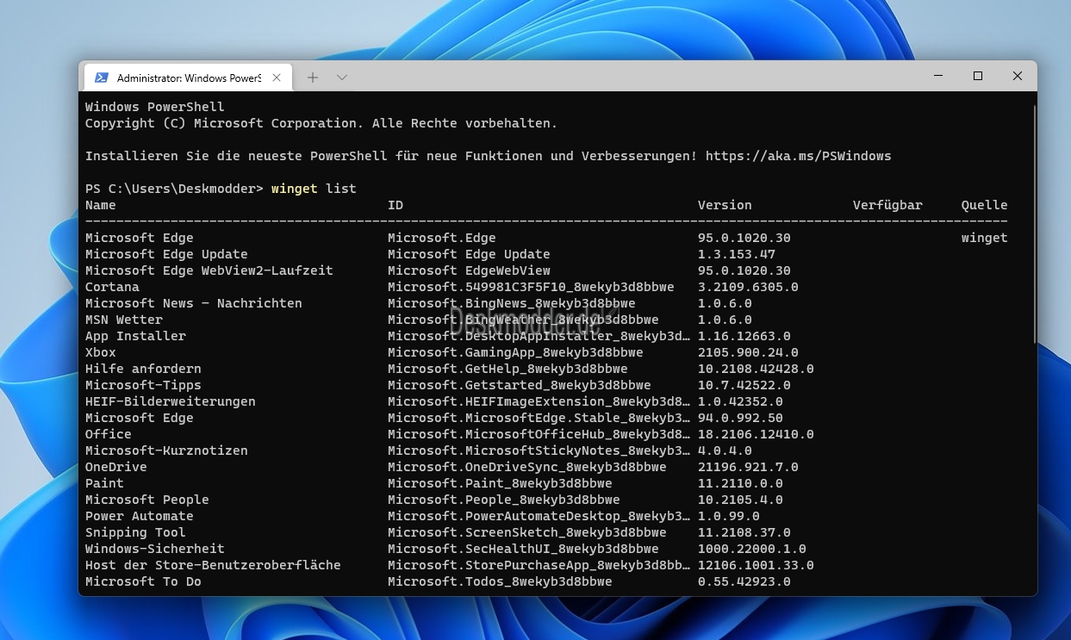Screen dimensions: 1071x640
Task: Click 'Microsoft Edge WebView2-Laufzeit' row
Action: click(209, 270)
